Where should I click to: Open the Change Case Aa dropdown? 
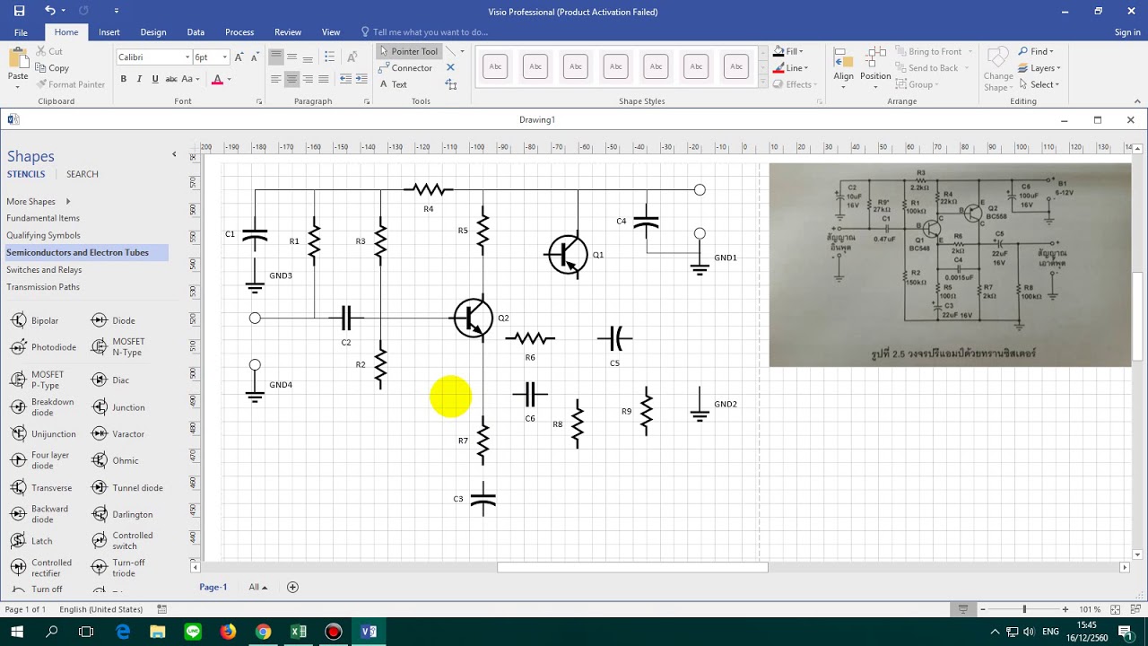click(190, 79)
